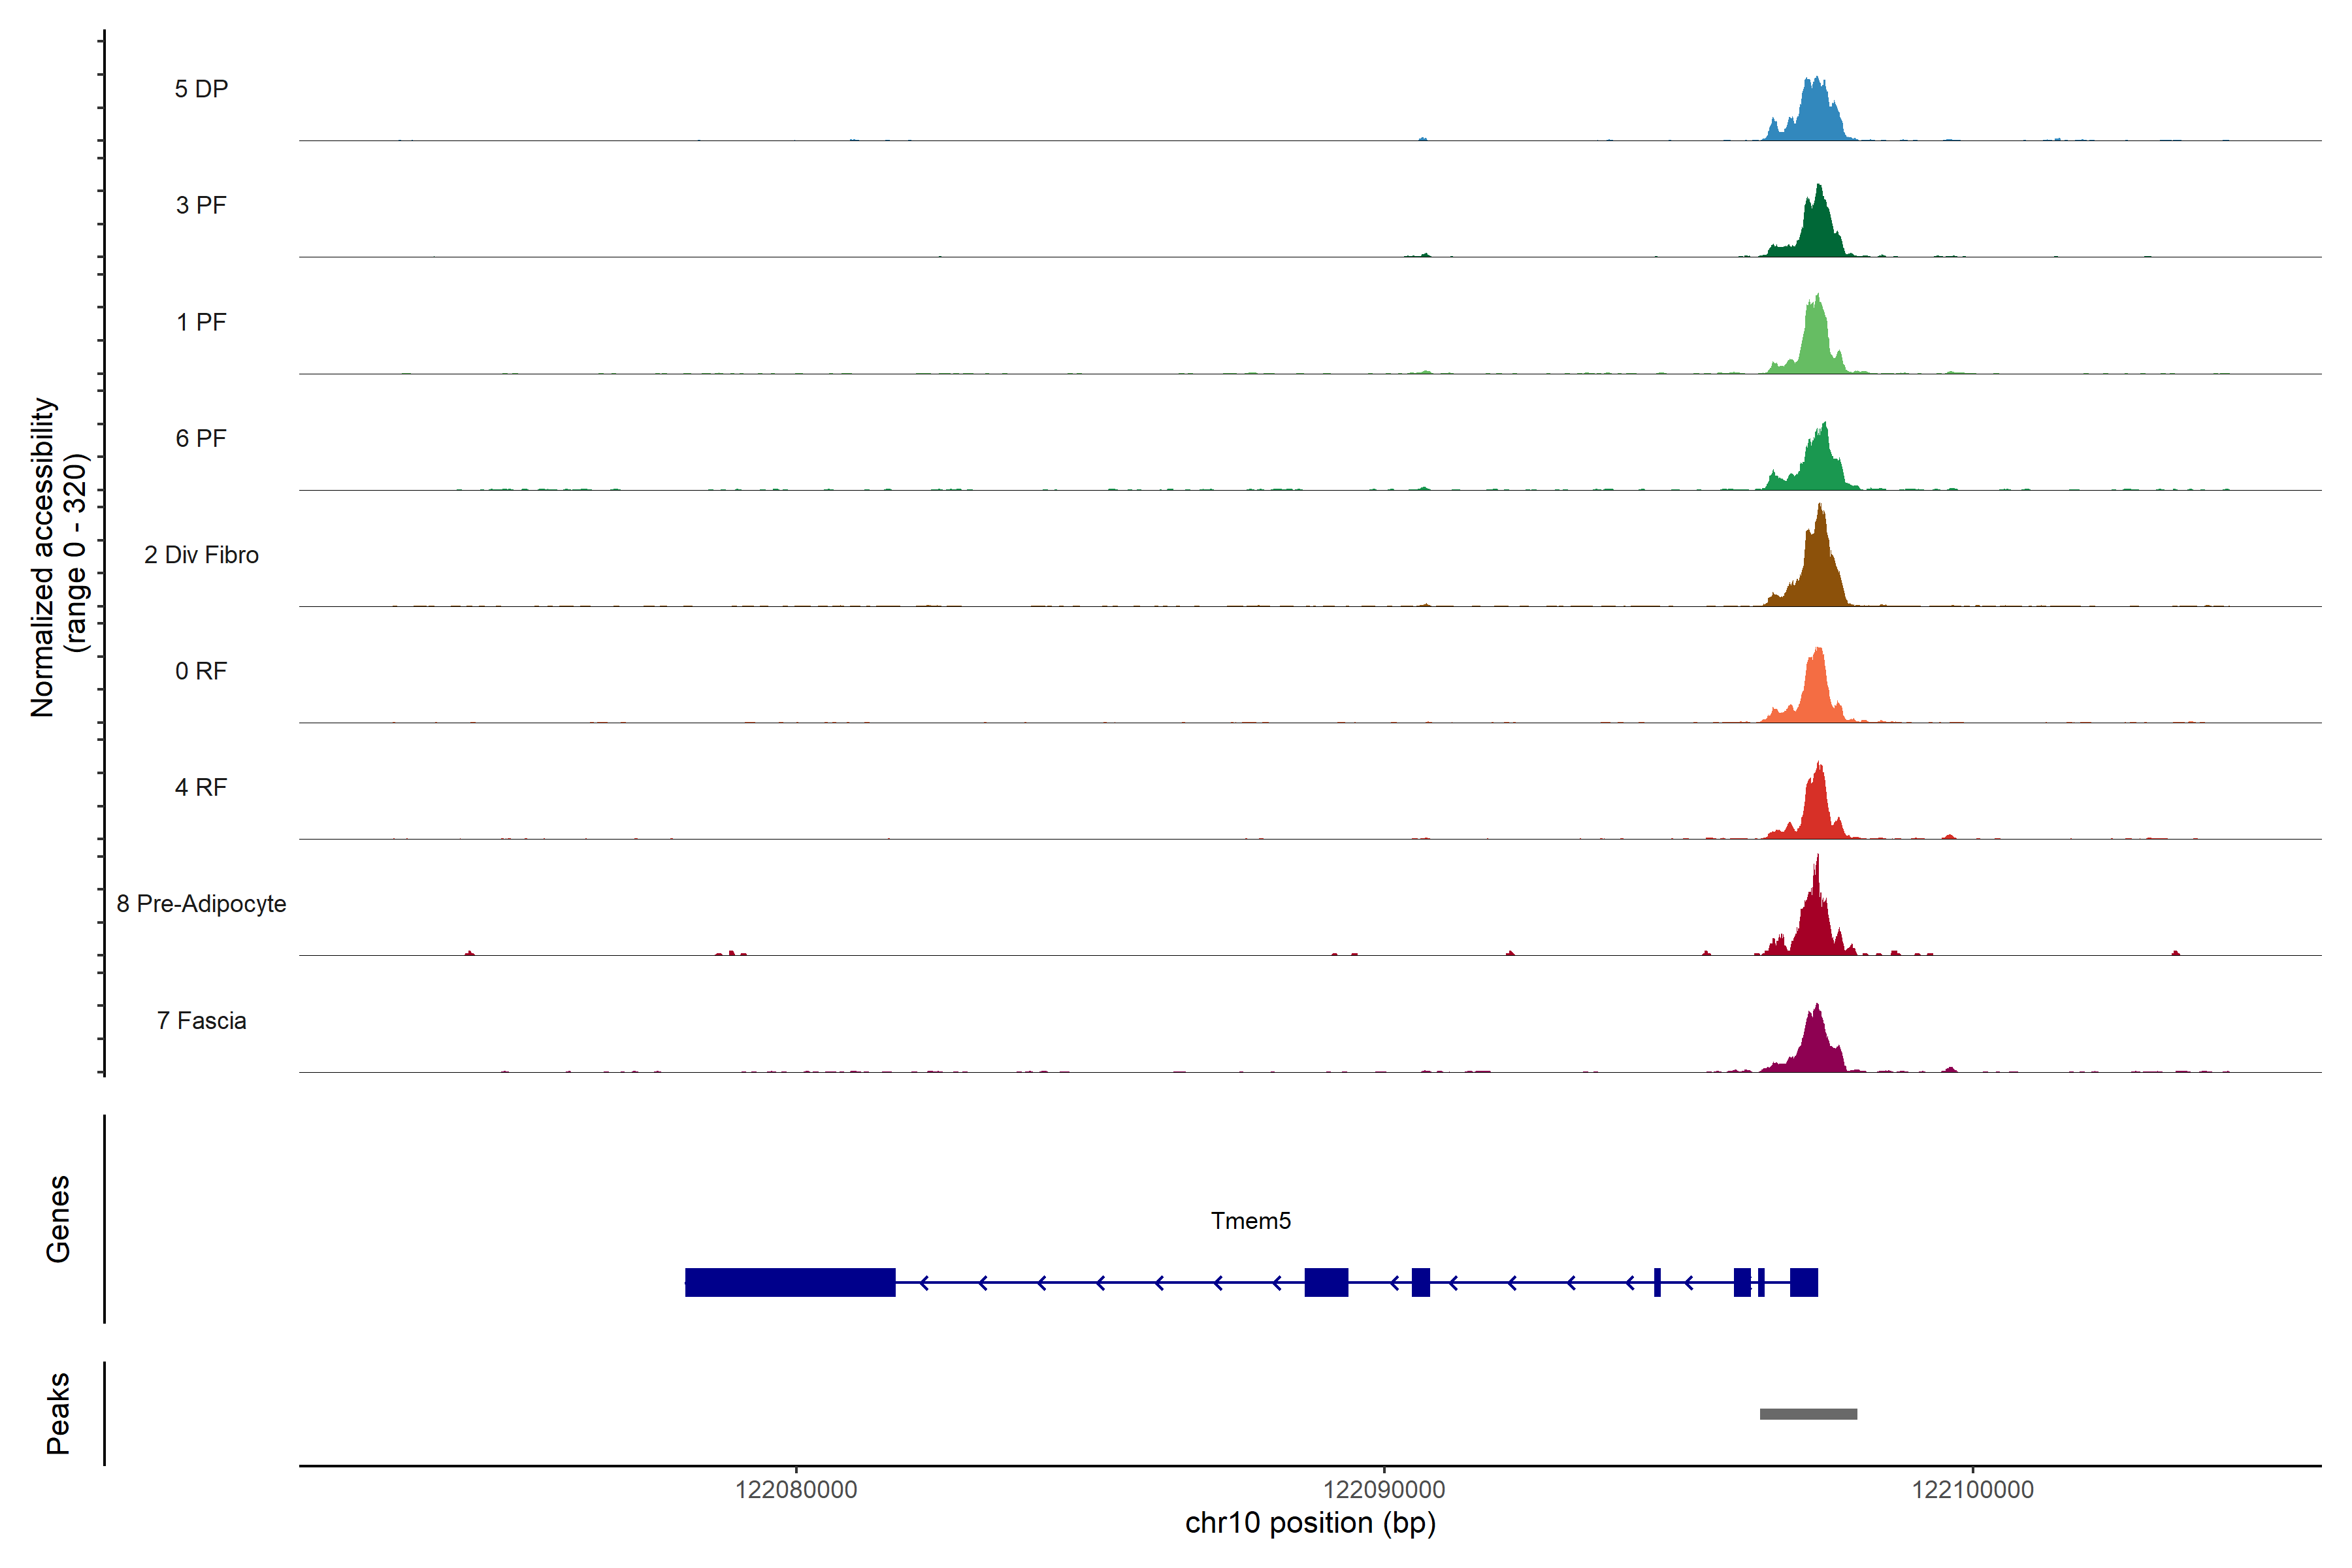Viewport: 2352px width, 1568px height.
Task: Click the 8 Pre-Adipocyte track label
Action: click(x=201, y=904)
